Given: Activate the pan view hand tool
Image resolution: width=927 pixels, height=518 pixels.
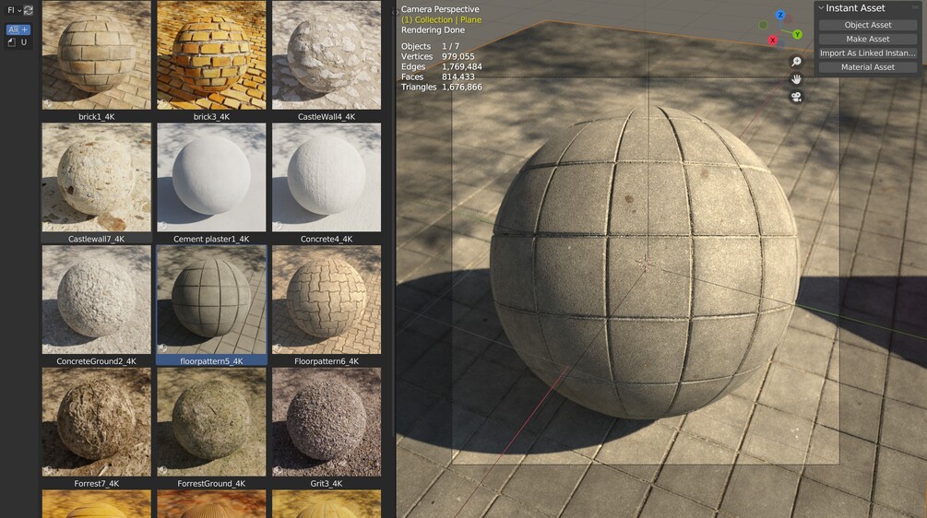Looking at the screenshot, I should (x=796, y=79).
